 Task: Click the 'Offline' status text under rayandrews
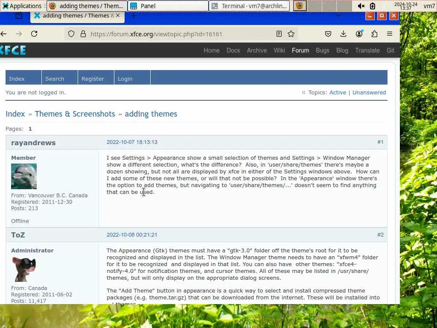tap(20, 221)
